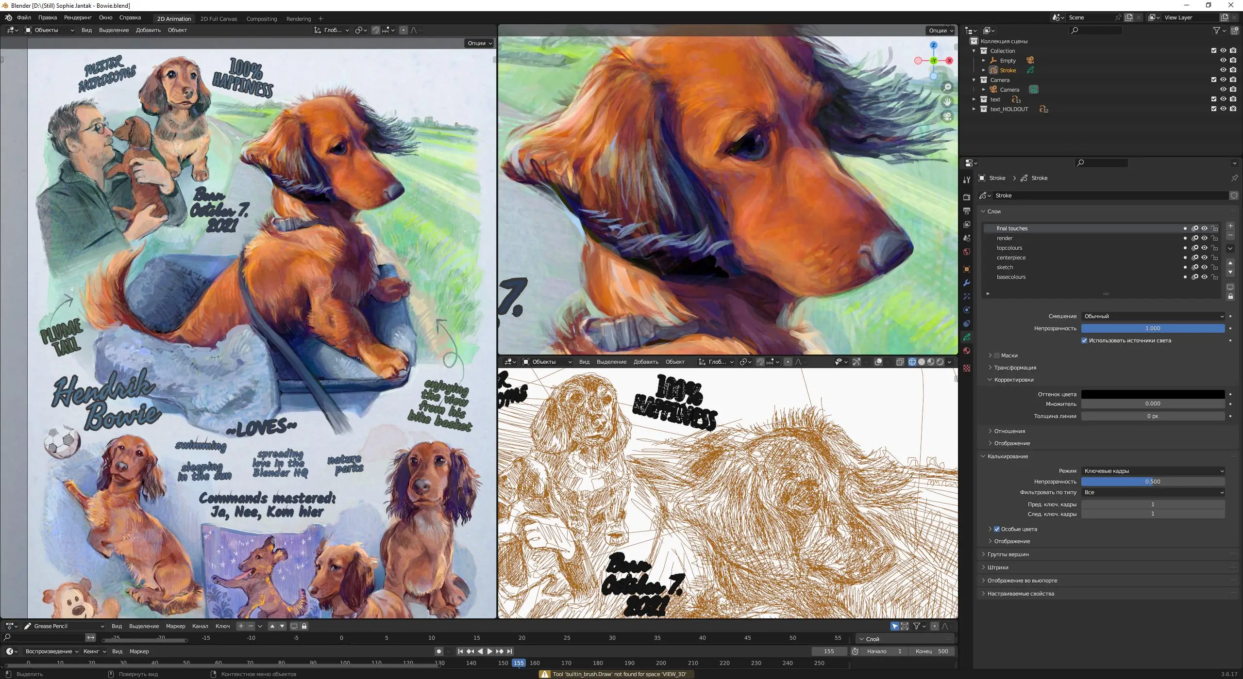Move layer down with arrow button
1243x679 pixels.
pos(1230,272)
